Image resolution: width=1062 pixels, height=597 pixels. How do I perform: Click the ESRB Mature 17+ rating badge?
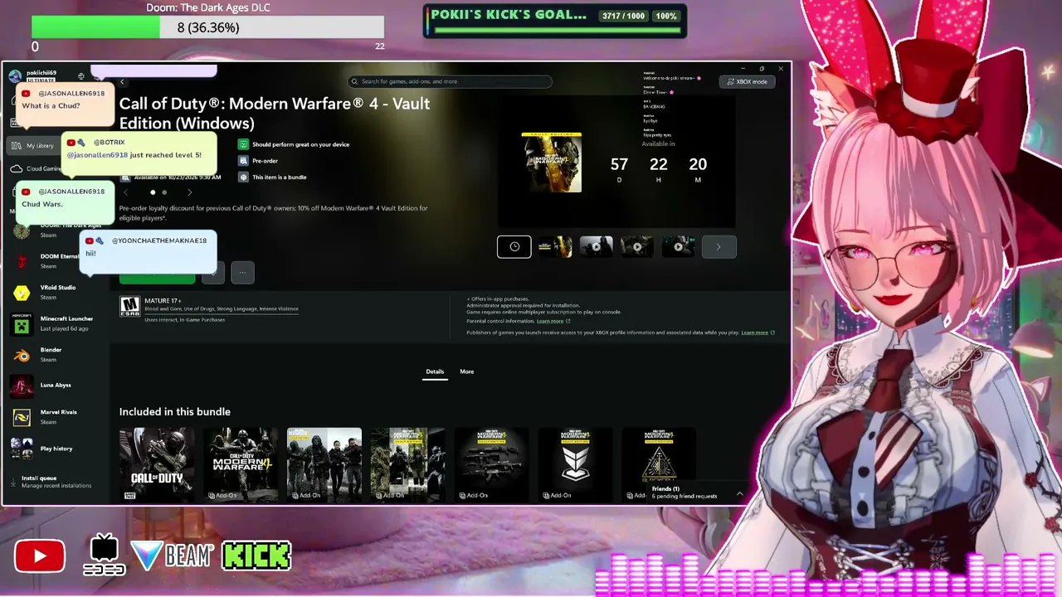(x=129, y=307)
